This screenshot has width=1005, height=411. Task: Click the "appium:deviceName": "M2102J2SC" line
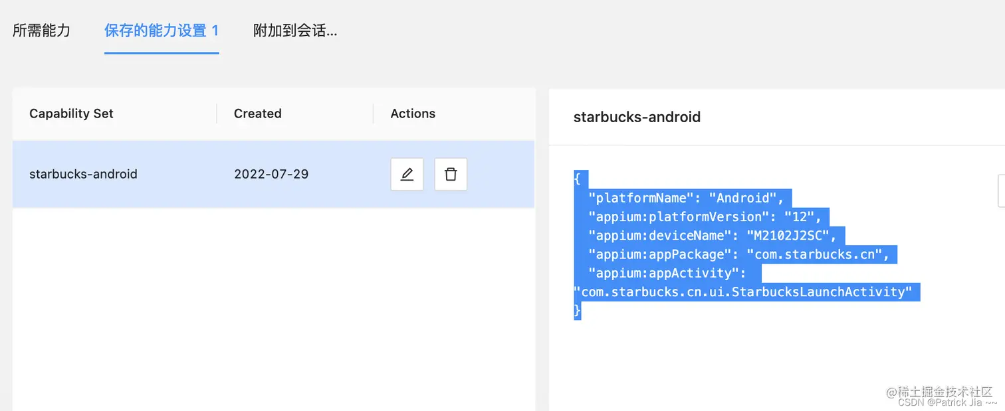pyautogui.click(x=712, y=235)
